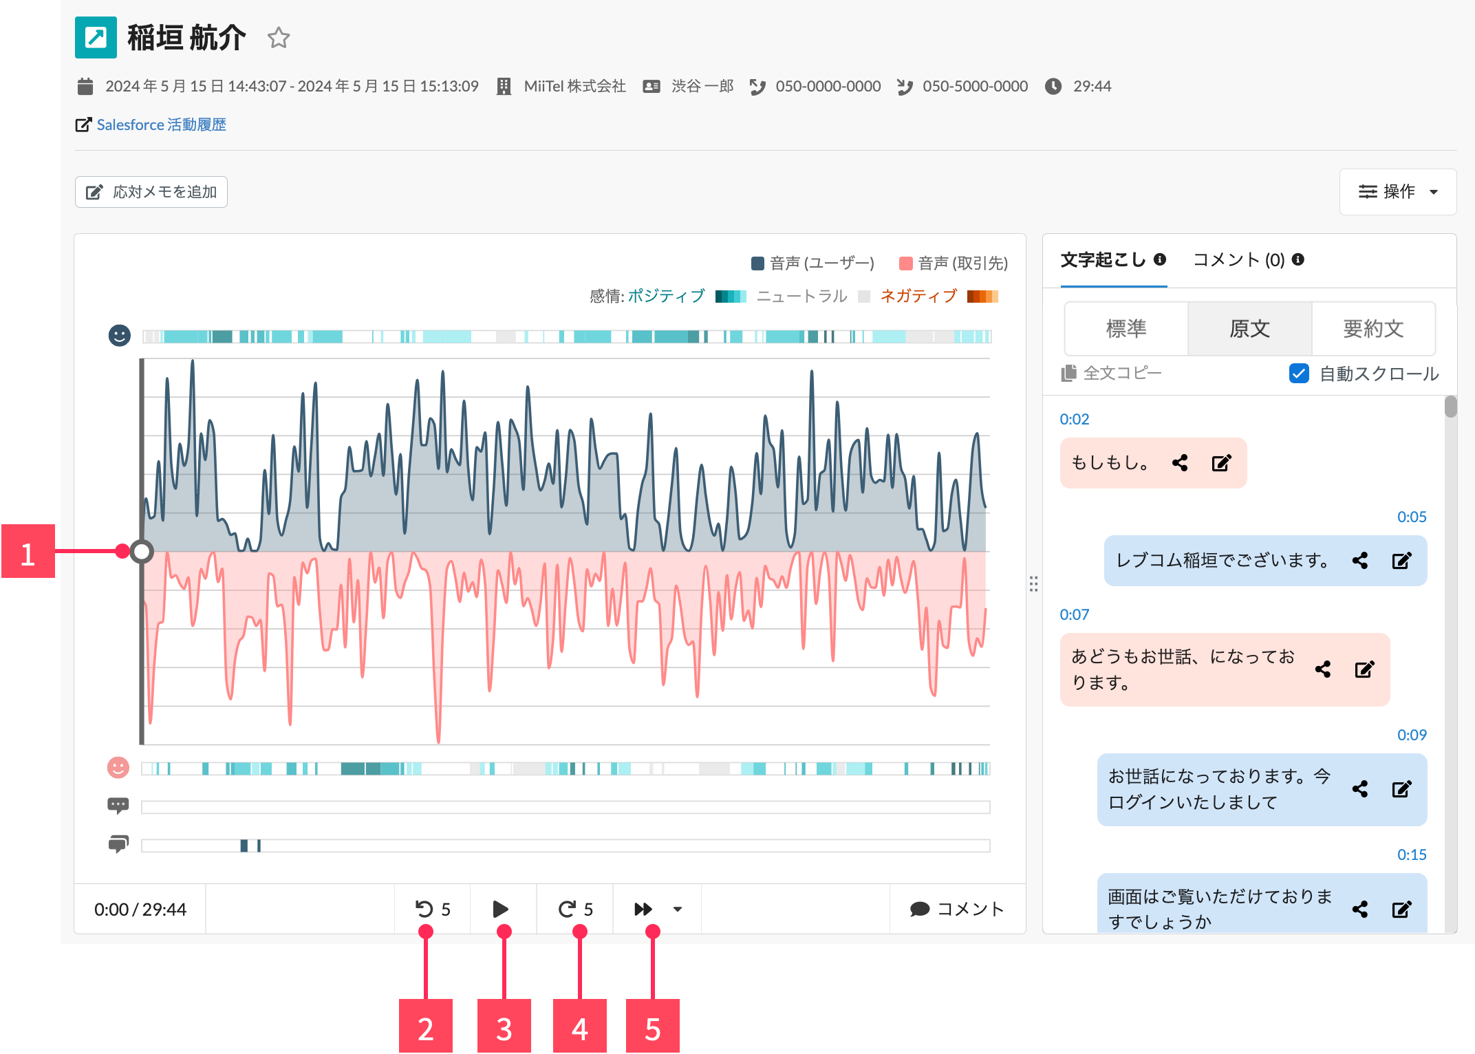Share the 画面はご覧いただけて utterance
This screenshot has width=1475, height=1054.
pos(1360,910)
